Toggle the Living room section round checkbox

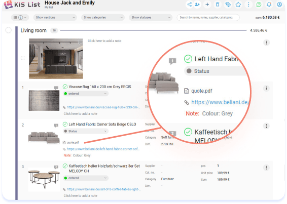(9, 30)
